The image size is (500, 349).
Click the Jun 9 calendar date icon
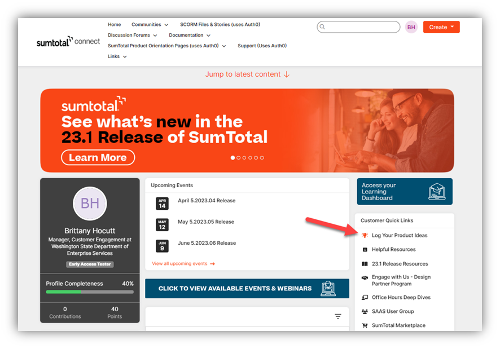tap(162, 246)
